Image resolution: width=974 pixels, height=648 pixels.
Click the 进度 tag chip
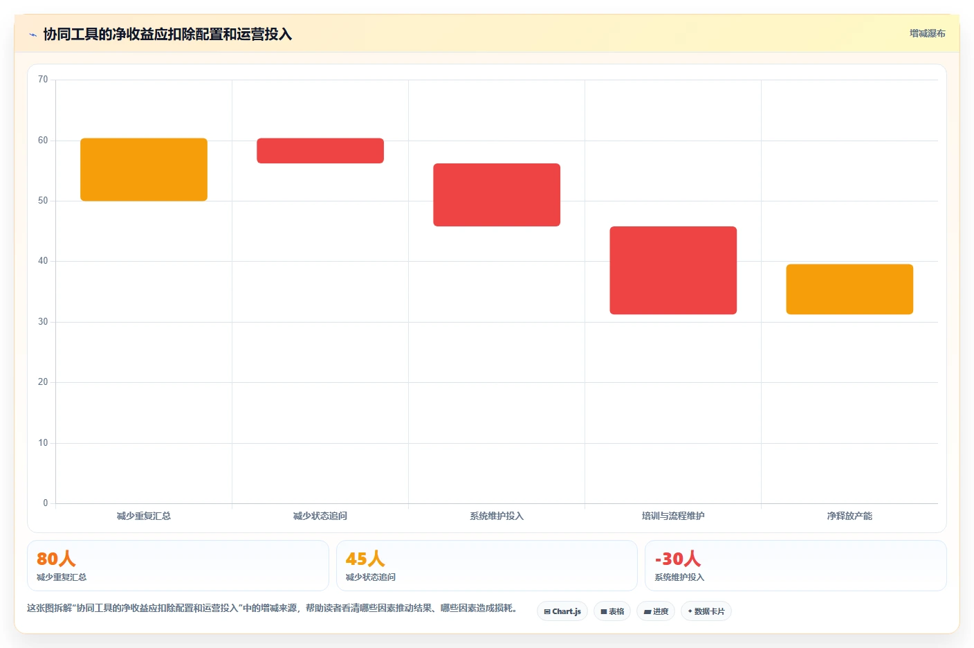pos(656,611)
